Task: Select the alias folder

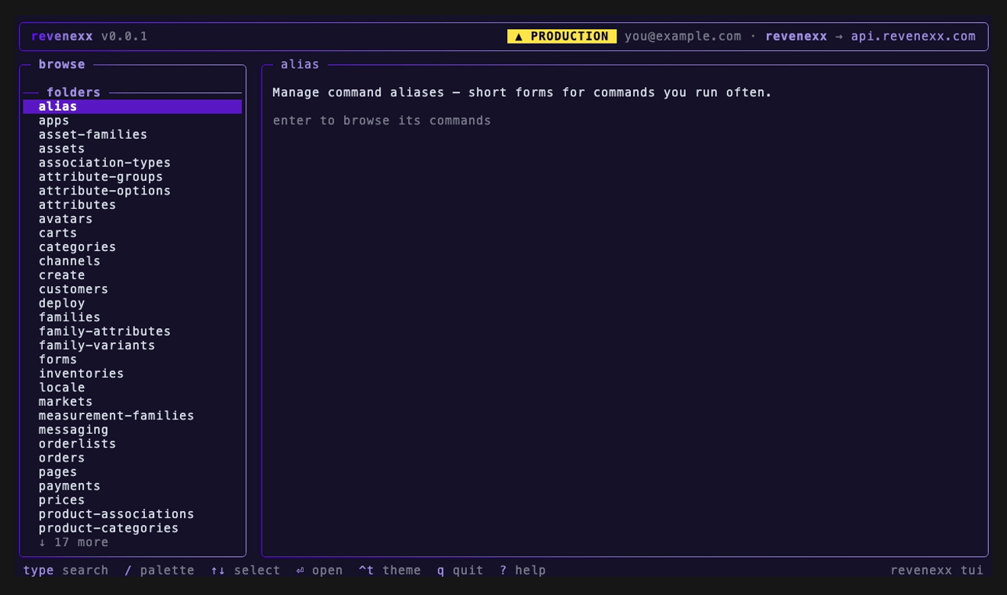Action: [132, 107]
